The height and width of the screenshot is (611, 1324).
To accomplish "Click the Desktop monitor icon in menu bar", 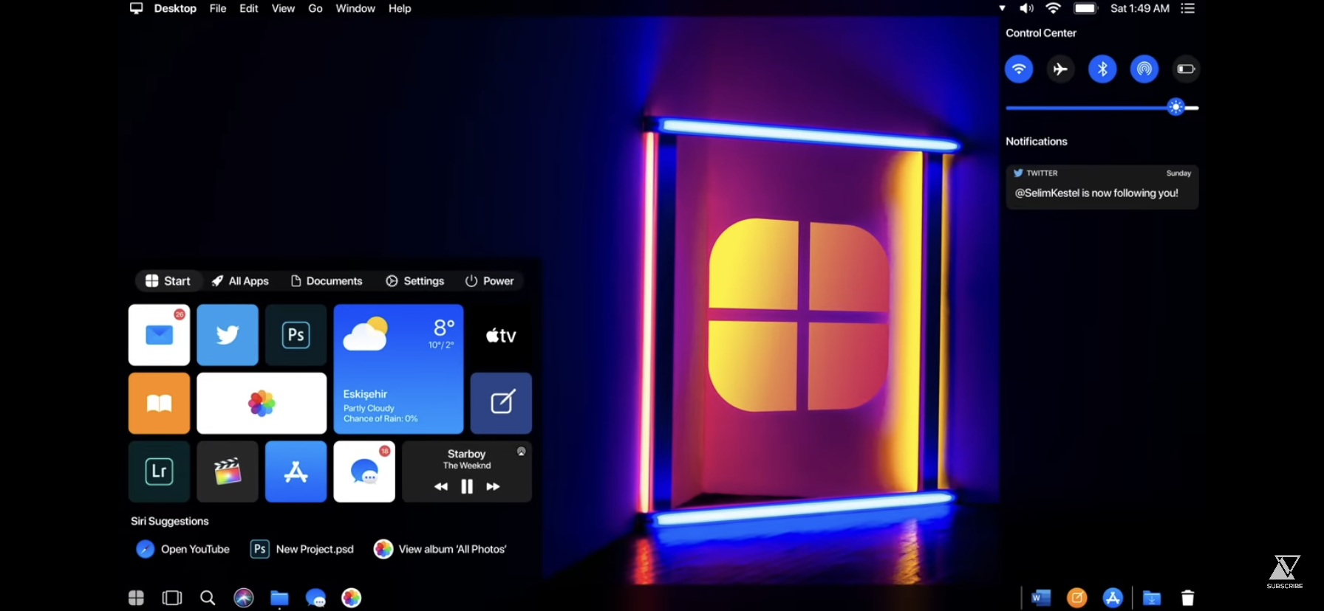I will (137, 8).
